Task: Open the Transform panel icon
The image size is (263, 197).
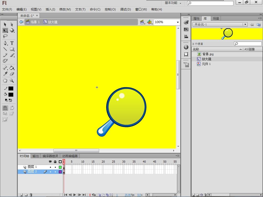Action: [186, 54]
